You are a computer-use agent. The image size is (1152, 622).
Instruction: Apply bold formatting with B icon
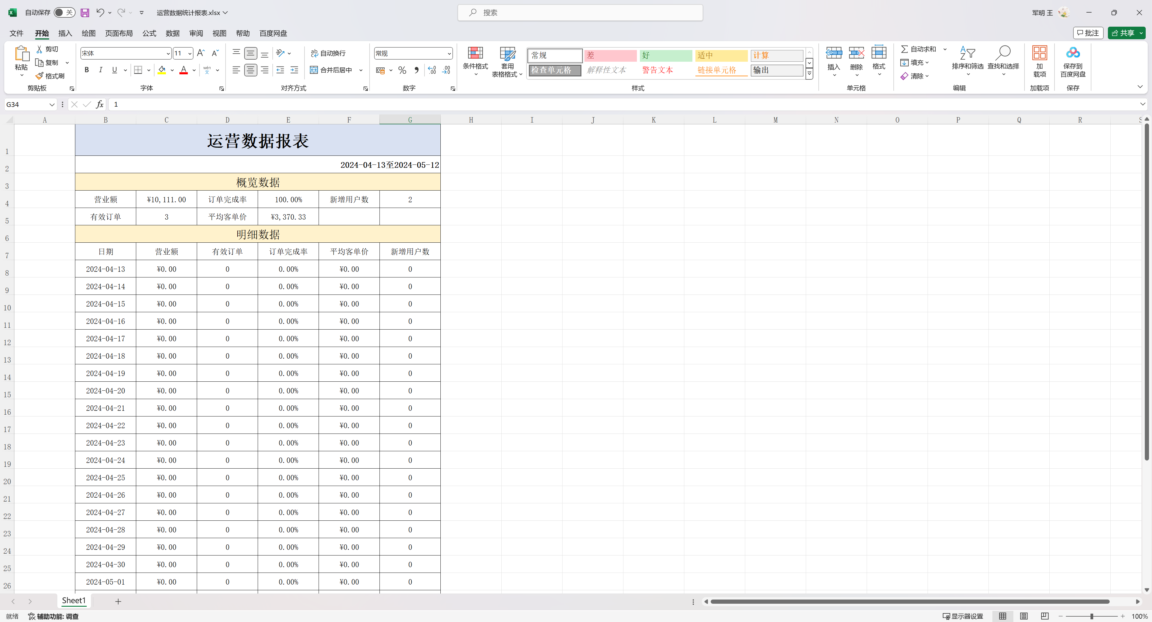pos(87,70)
